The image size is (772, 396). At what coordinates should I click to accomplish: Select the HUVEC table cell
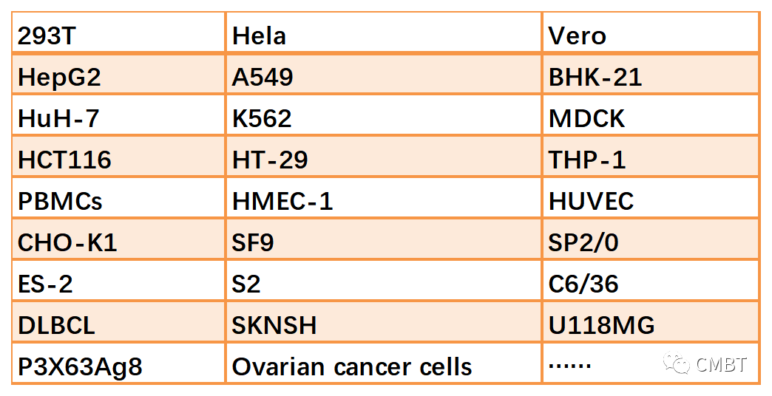coord(592,201)
